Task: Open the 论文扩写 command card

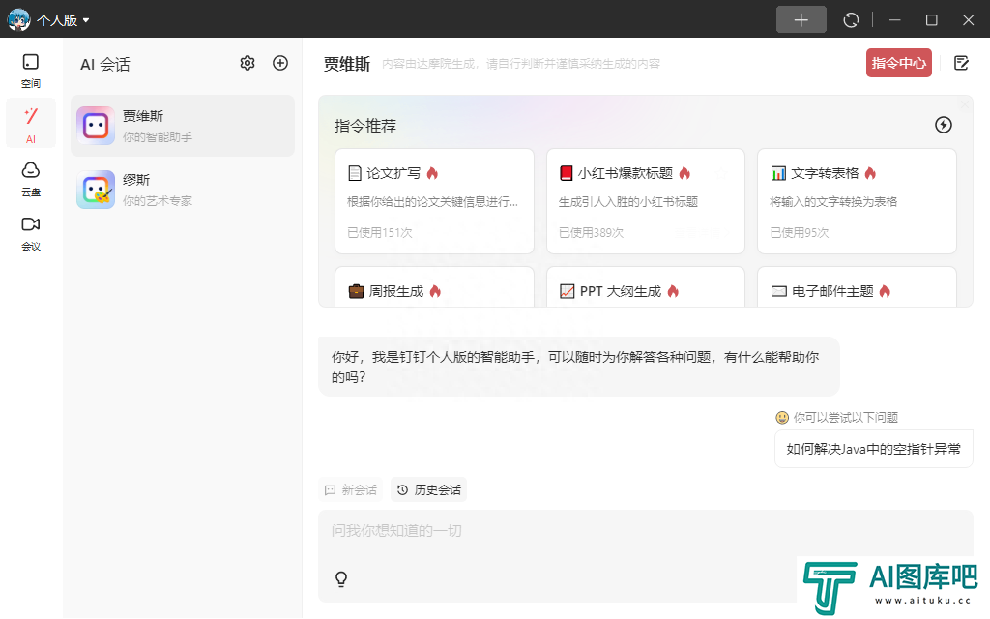Action: coord(434,201)
